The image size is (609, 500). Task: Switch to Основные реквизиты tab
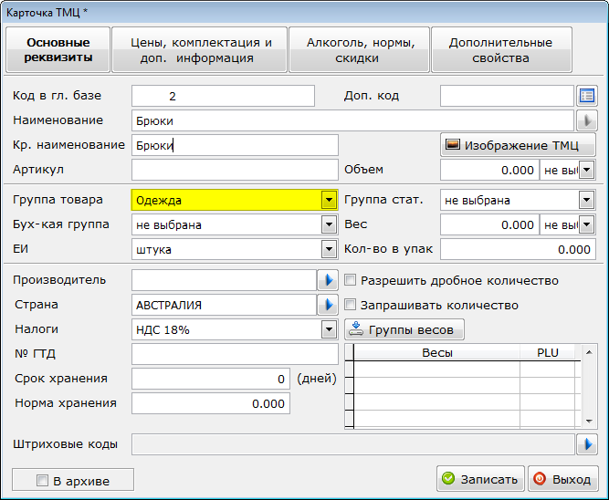[58, 49]
